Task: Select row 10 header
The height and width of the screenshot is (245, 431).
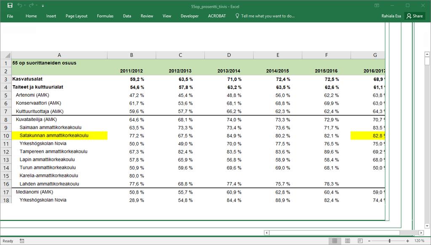Action: (x=6, y=136)
